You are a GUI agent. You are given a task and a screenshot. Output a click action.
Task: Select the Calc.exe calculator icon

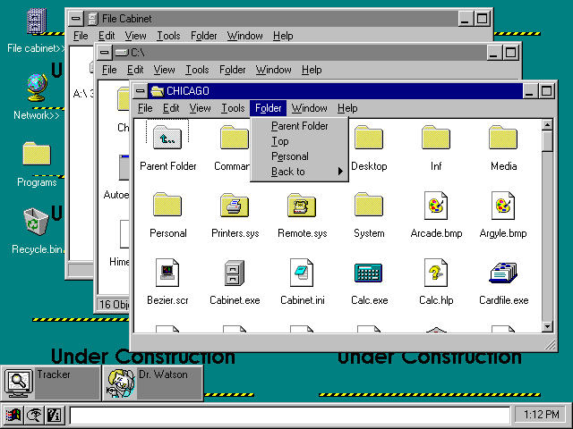click(369, 273)
